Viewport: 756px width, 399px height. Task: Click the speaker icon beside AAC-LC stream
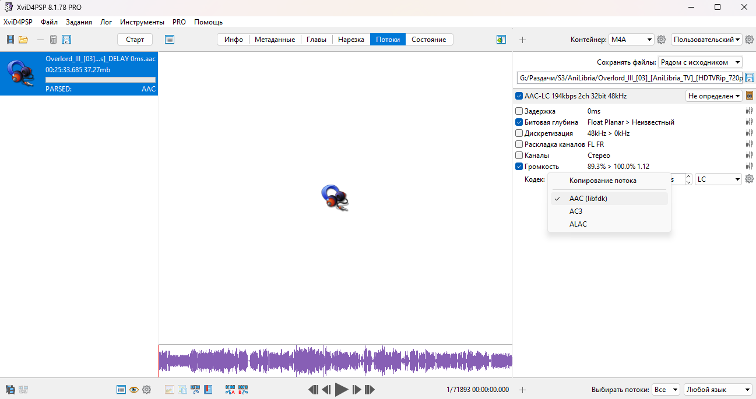pos(750,96)
